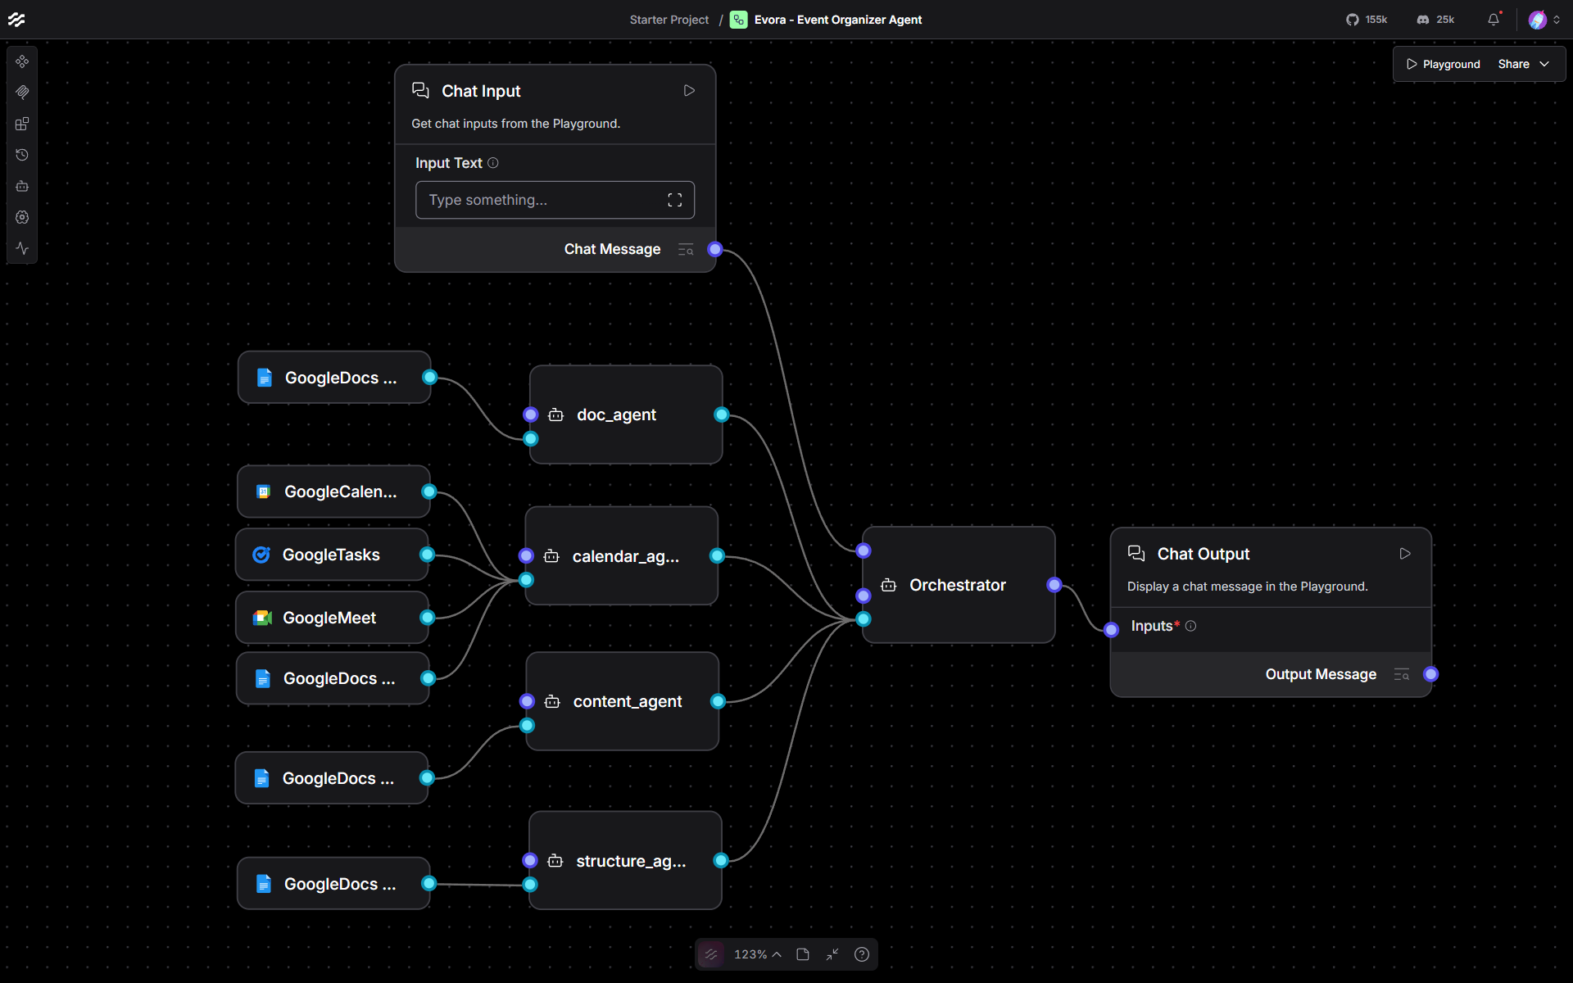Image resolution: width=1573 pixels, height=983 pixels.
Task: Run the Chat Input component play icon
Action: (x=689, y=91)
